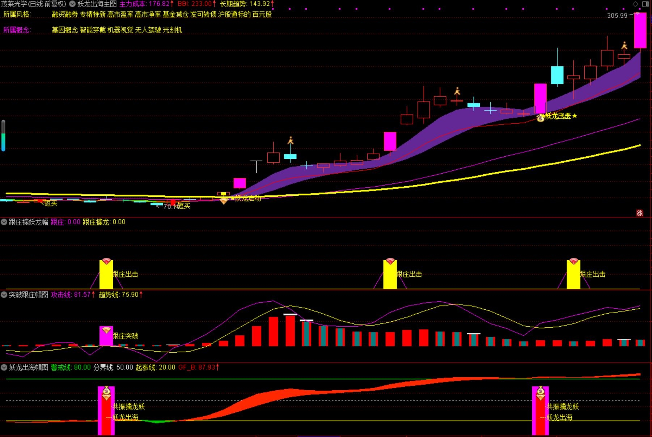
Task: Click the 茂莱光学(日线.前复权) stock title
Action: click(x=34, y=4)
